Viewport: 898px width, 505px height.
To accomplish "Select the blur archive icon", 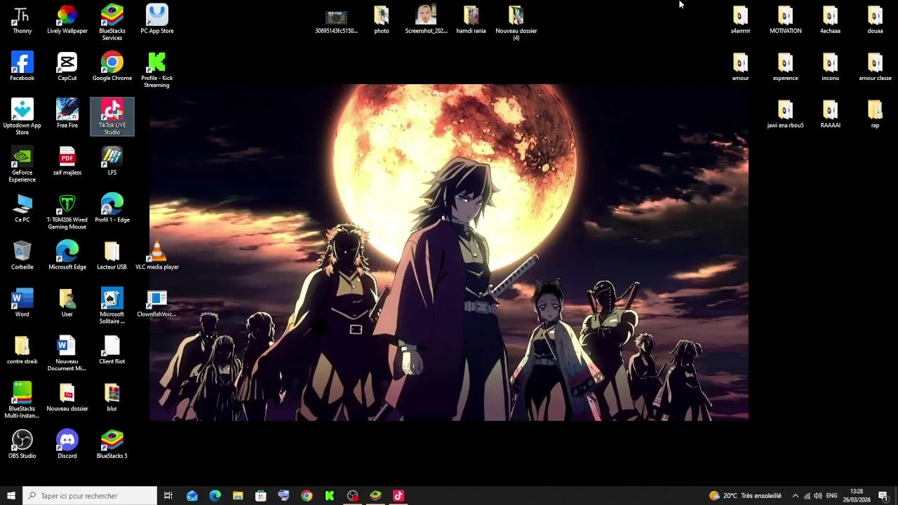I will coord(112,397).
